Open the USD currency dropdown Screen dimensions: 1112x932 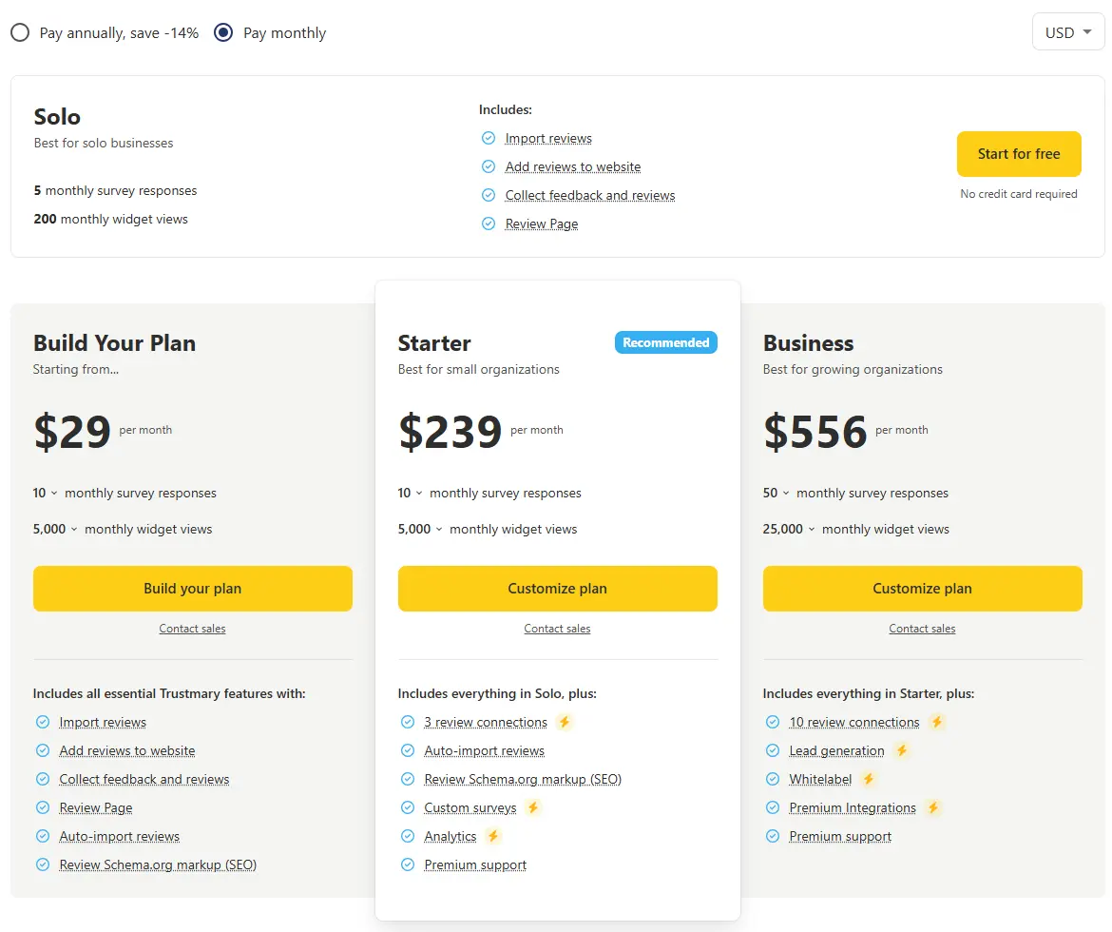point(1067,31)
